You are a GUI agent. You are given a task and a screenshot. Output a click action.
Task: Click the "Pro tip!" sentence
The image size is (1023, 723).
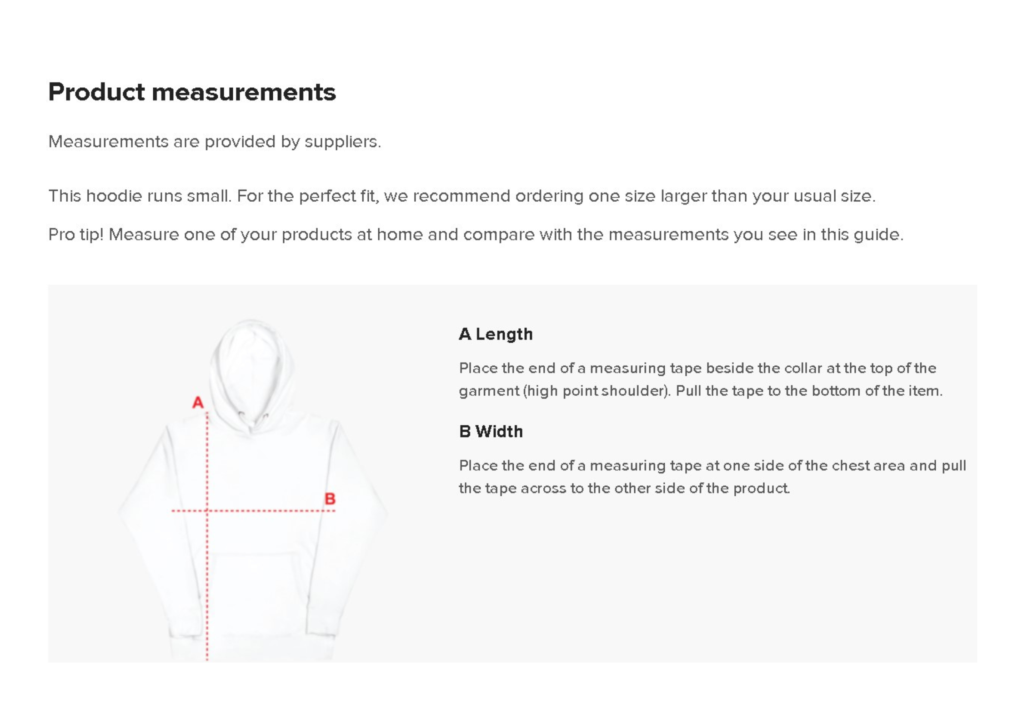coord(476,234)
